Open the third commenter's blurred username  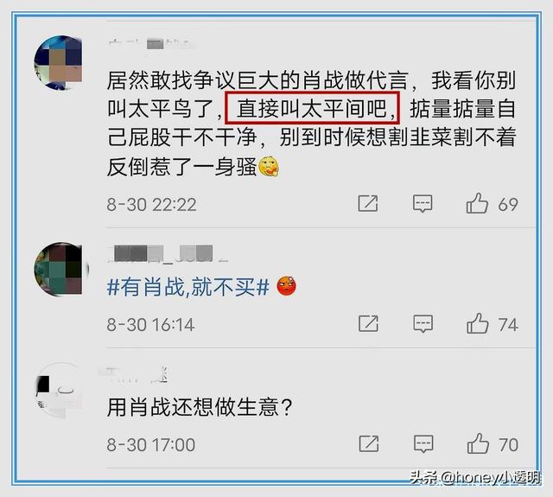[x=133, y=375]
